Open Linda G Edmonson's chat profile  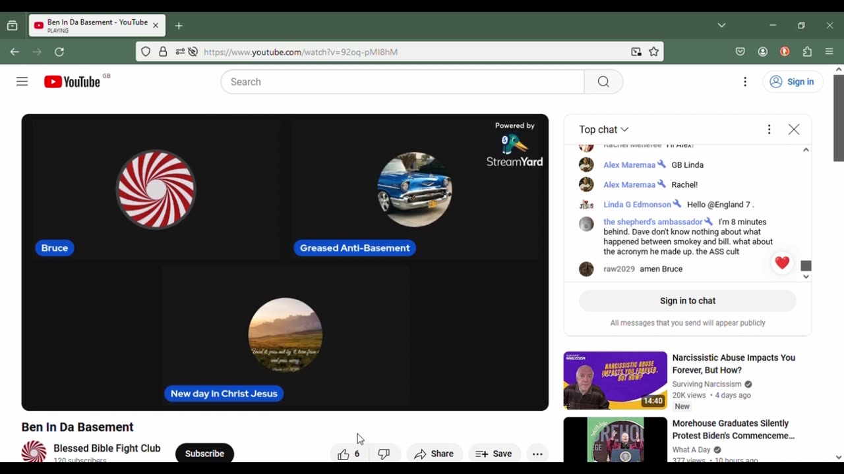click(x=637, y=205)
